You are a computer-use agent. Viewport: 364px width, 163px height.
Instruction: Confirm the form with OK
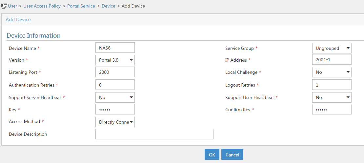[212, 154]
